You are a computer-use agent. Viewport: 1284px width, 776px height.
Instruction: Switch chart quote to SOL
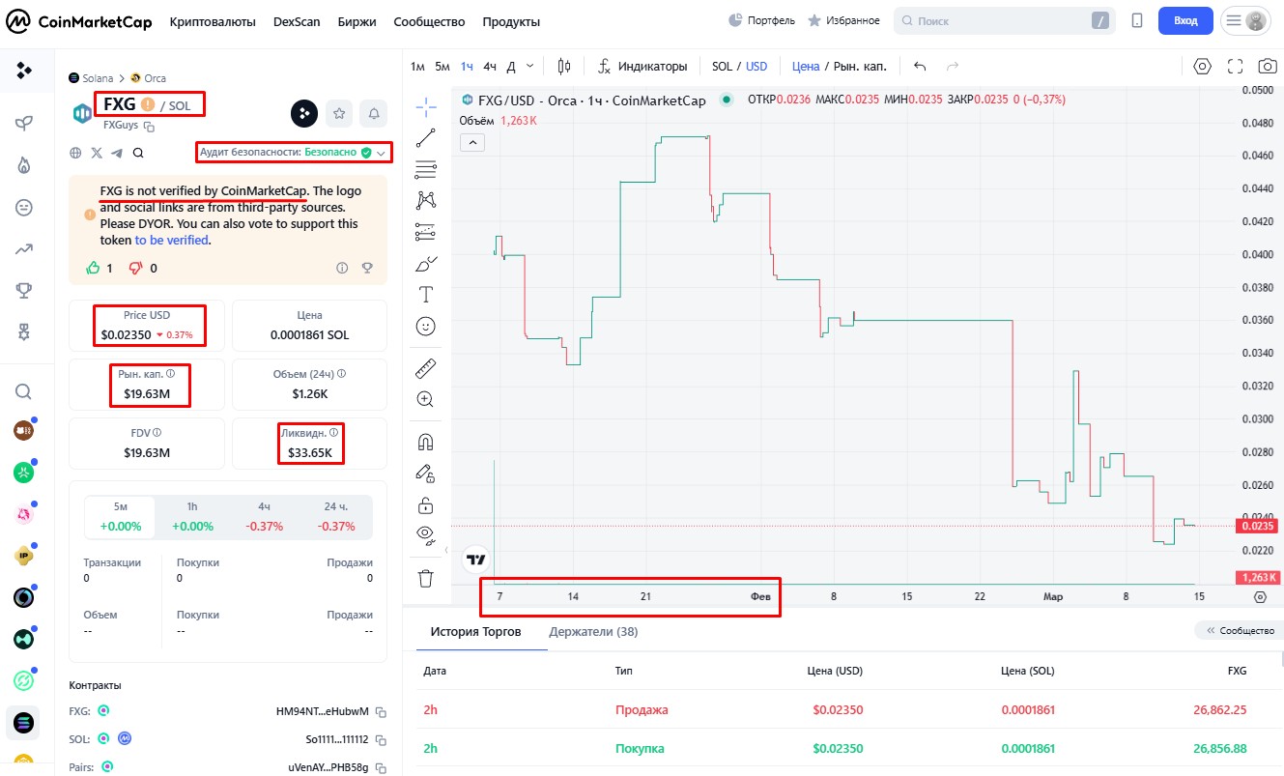pos(722,66)
